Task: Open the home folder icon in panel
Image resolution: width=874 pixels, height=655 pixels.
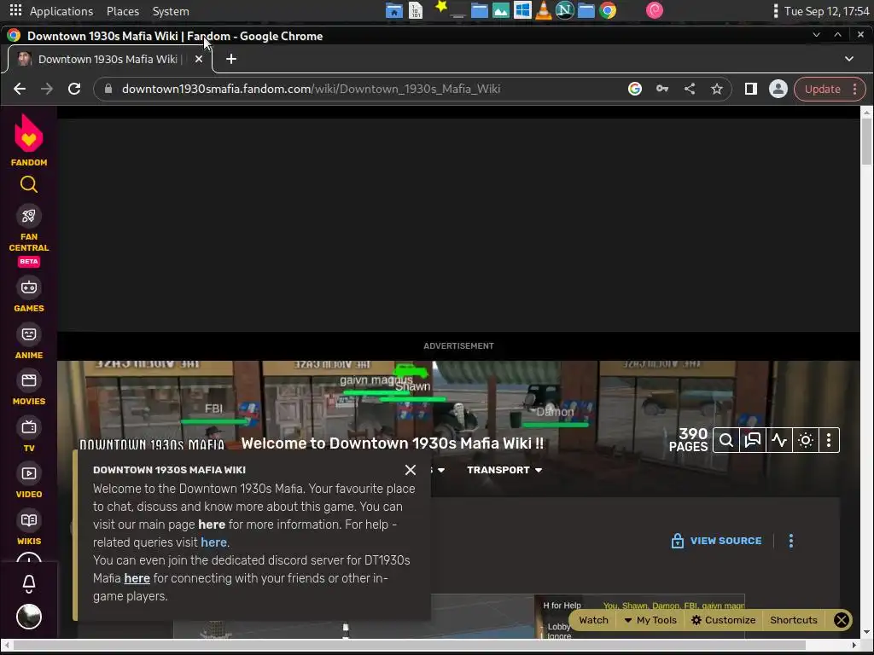Action: point(394,10)
